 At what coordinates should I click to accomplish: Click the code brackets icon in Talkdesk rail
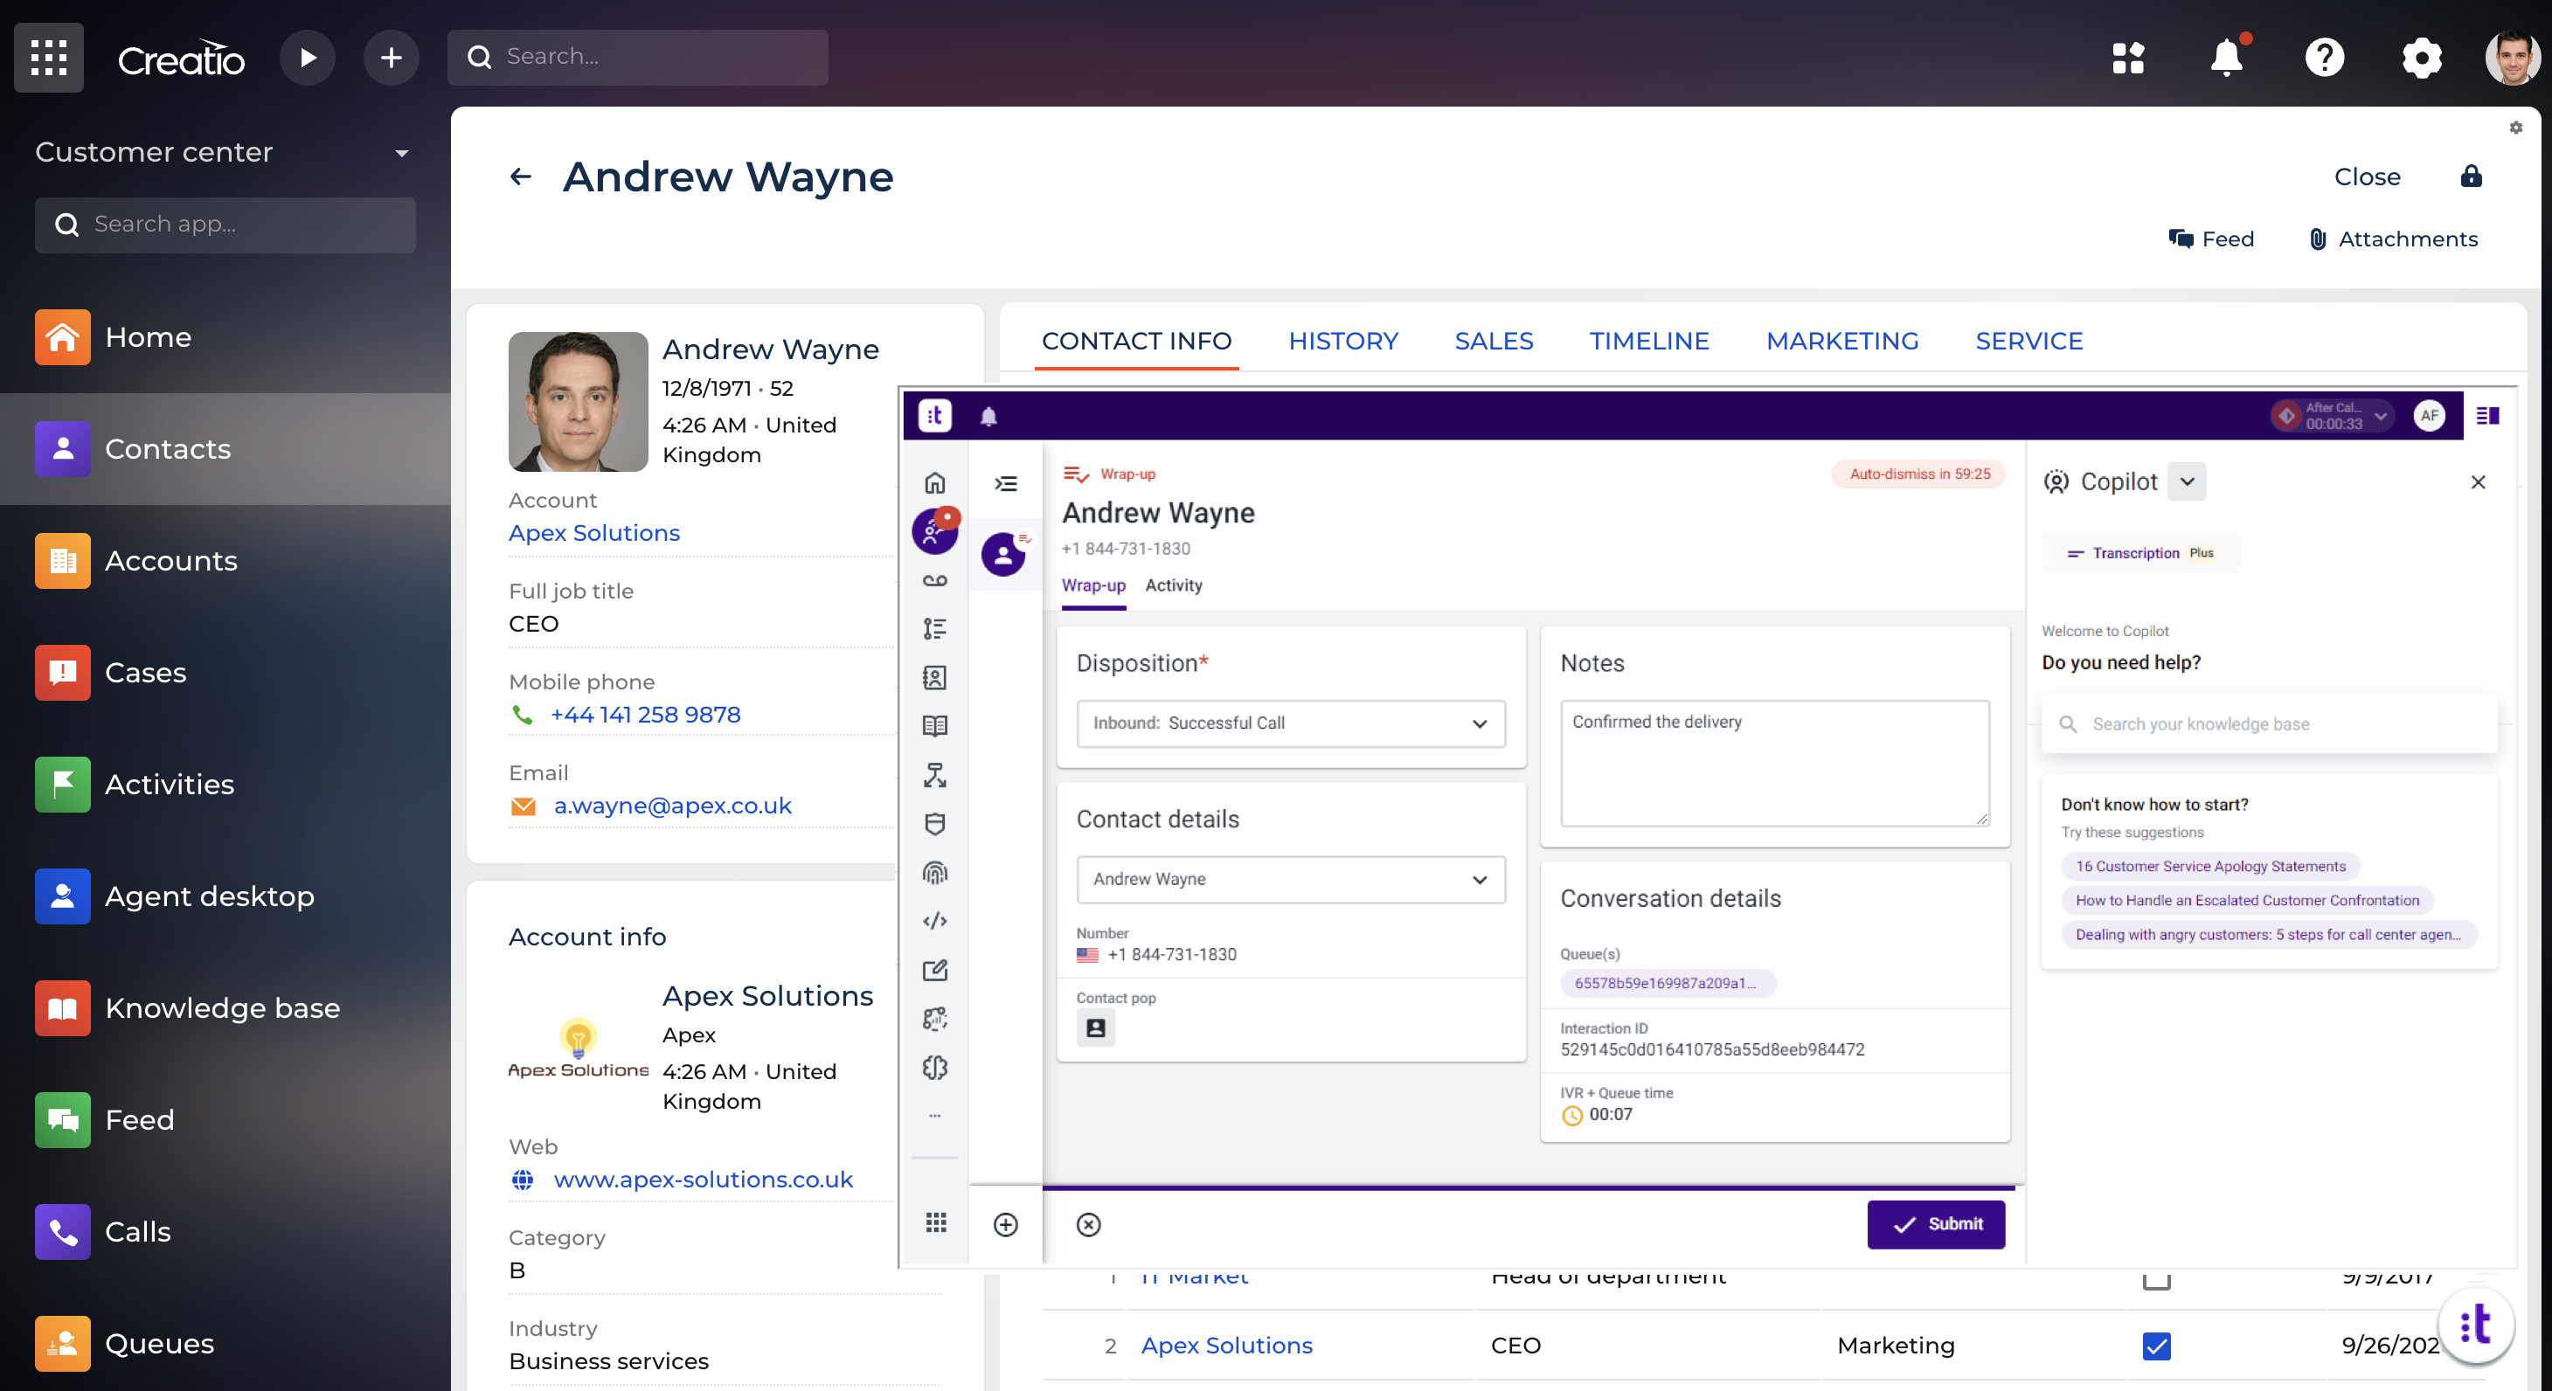pos(934,922)
